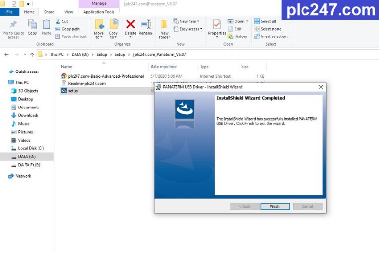
Task: Open the Videos folder in sidebar
Action: [x=24, y=140]
